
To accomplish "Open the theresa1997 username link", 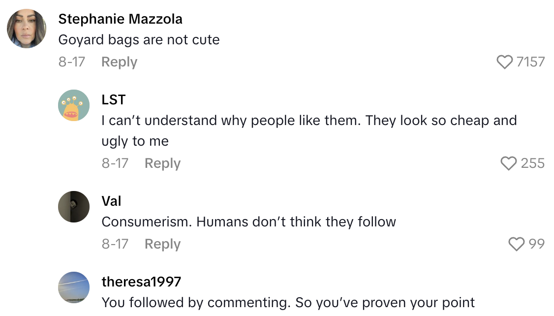I will [141, 282].
